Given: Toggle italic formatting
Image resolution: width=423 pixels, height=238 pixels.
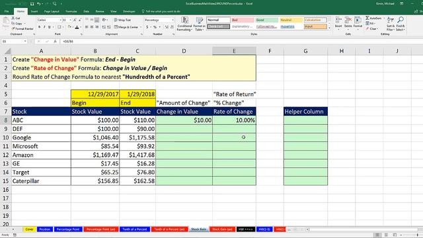Looking at the screenshot, I should coord(44,27).
